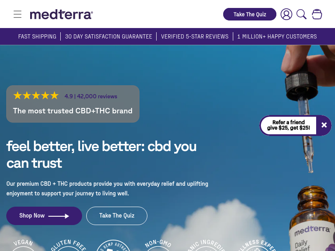The image size is (335, 251).
Task: Click Take The Quiz in header
Action: point(250,14)
